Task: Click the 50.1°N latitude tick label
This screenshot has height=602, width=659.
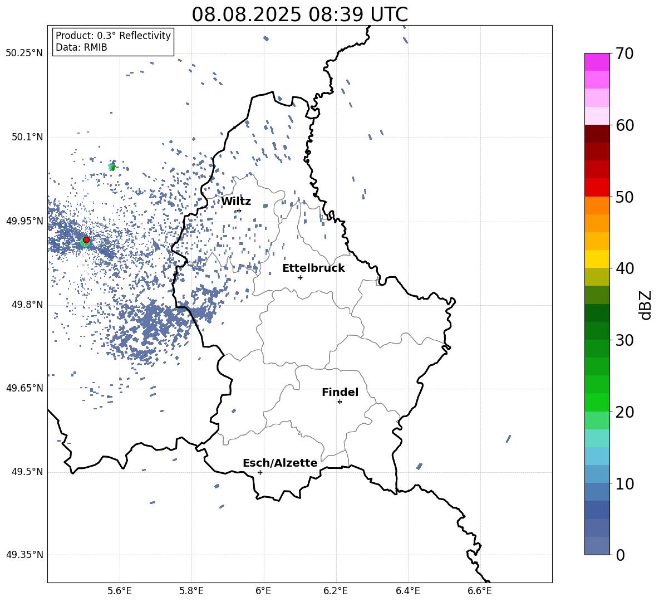Action: (x=27, y=138)
